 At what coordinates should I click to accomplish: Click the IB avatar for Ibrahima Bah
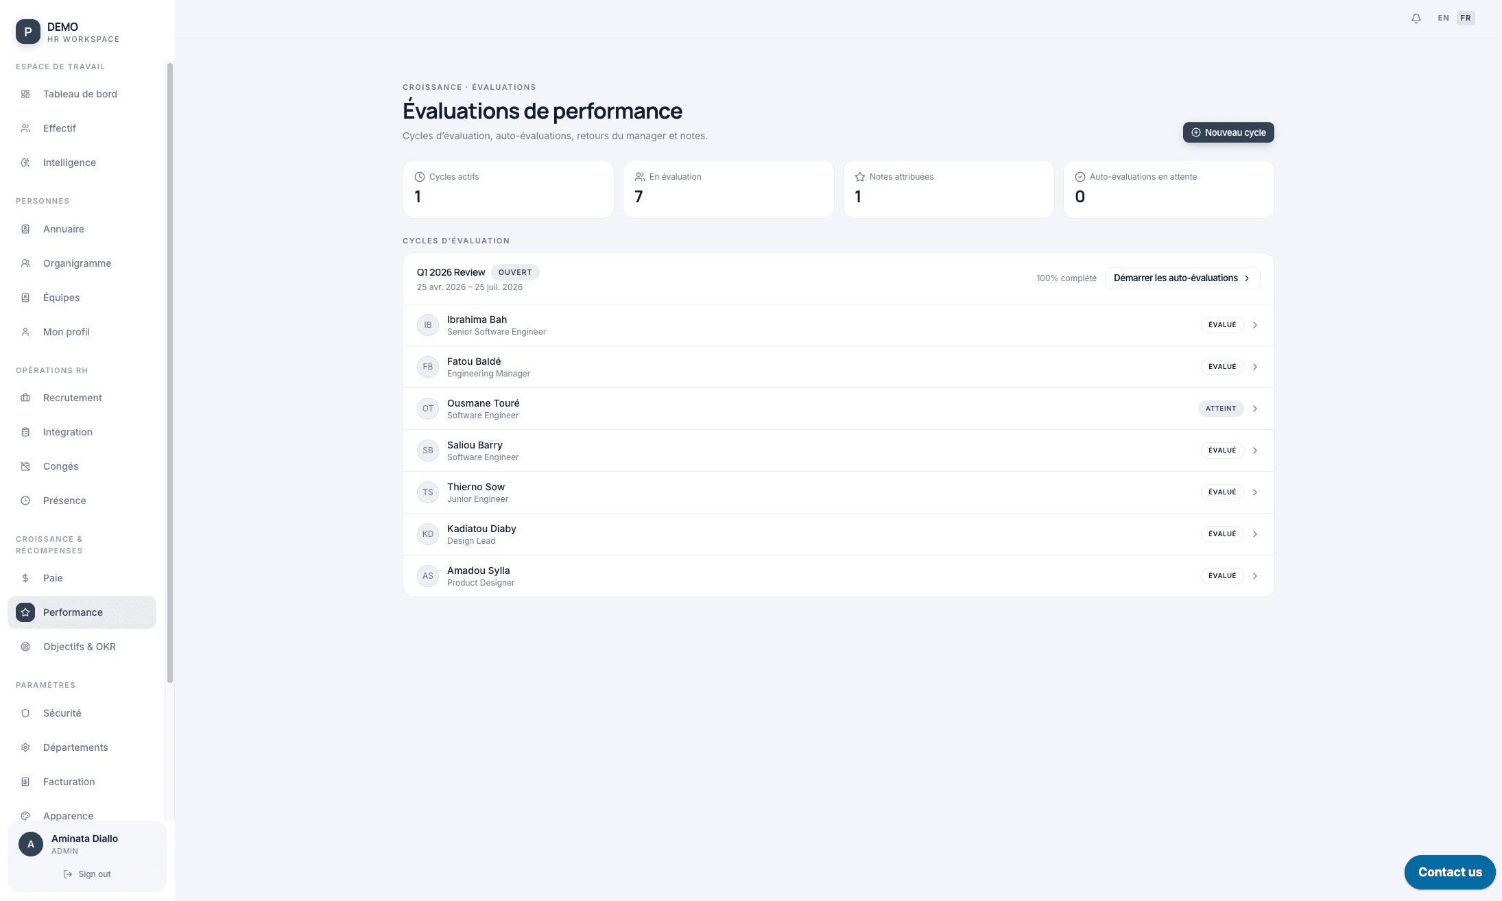tap(428, 325)
